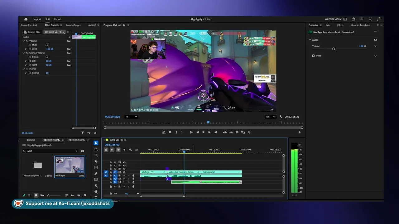Click YOUTUBE VIDEA workspace label
399x224 pixels.
click(333, 19)
